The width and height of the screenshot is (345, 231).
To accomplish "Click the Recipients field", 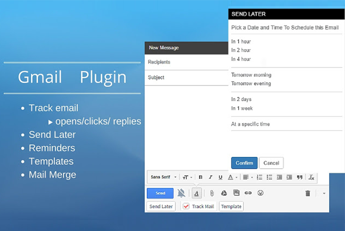I will 186,62.
